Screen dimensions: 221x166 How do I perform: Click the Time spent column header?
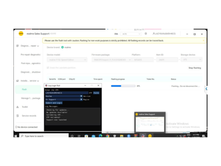[x=98, y=79]
